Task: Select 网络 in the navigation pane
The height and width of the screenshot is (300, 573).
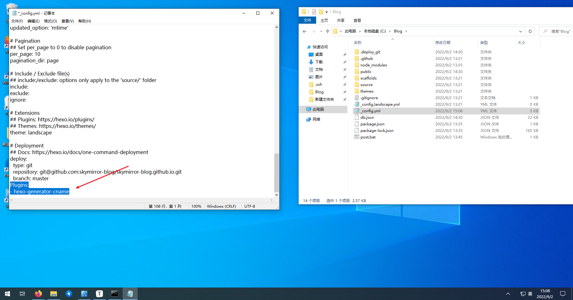Action: [316, 119]
